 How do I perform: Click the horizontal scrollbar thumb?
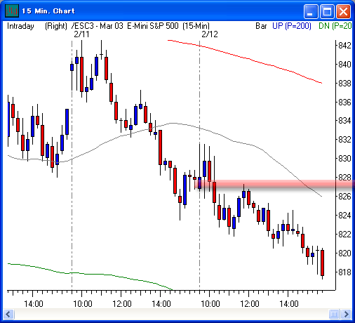click(x=334, y=314)
